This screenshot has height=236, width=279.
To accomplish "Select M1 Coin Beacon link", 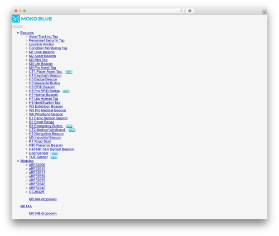I will [x=42, y=52].
